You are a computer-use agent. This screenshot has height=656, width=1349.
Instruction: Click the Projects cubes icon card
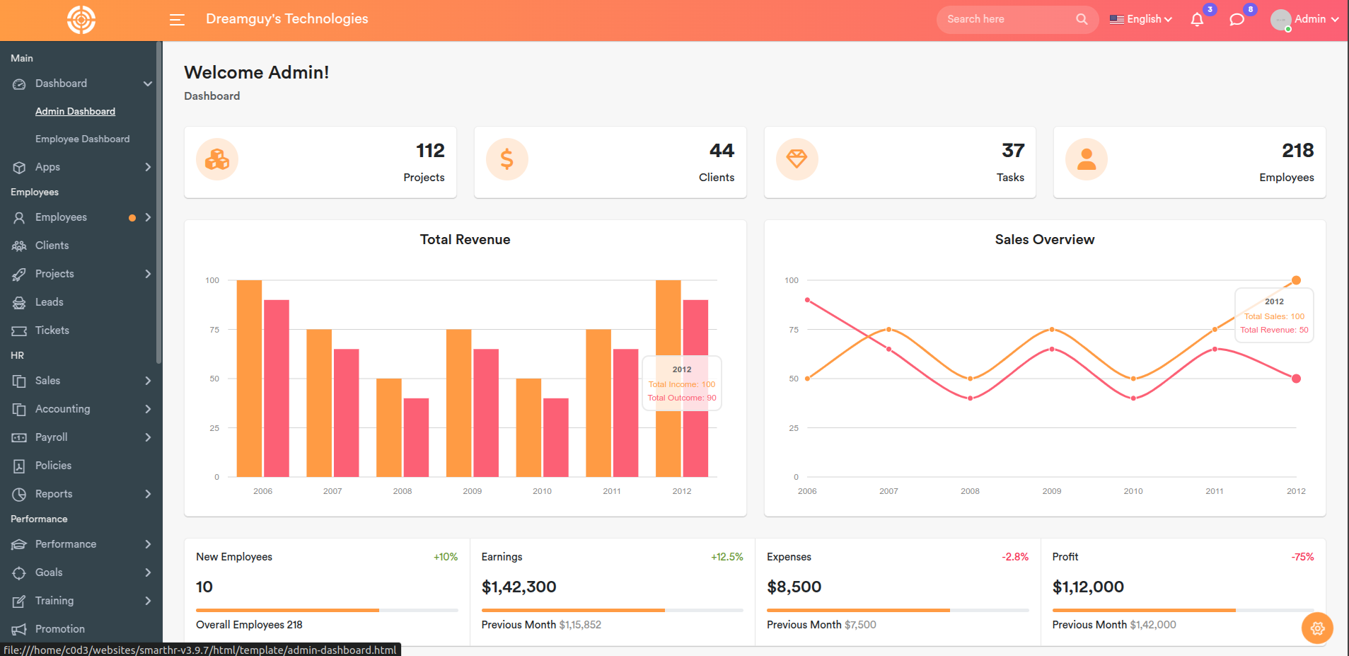(217, 160)
